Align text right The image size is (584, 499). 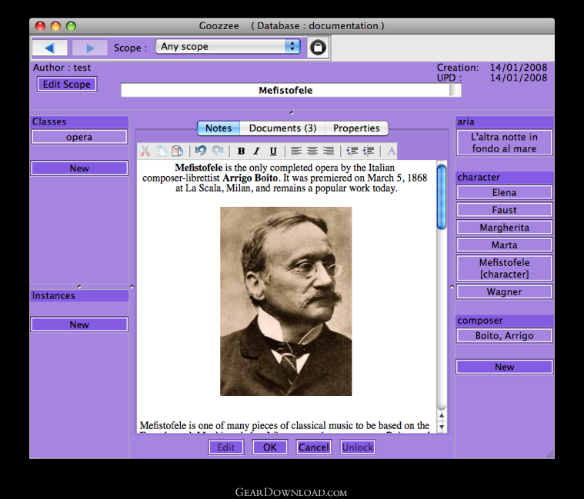(328, 151)
